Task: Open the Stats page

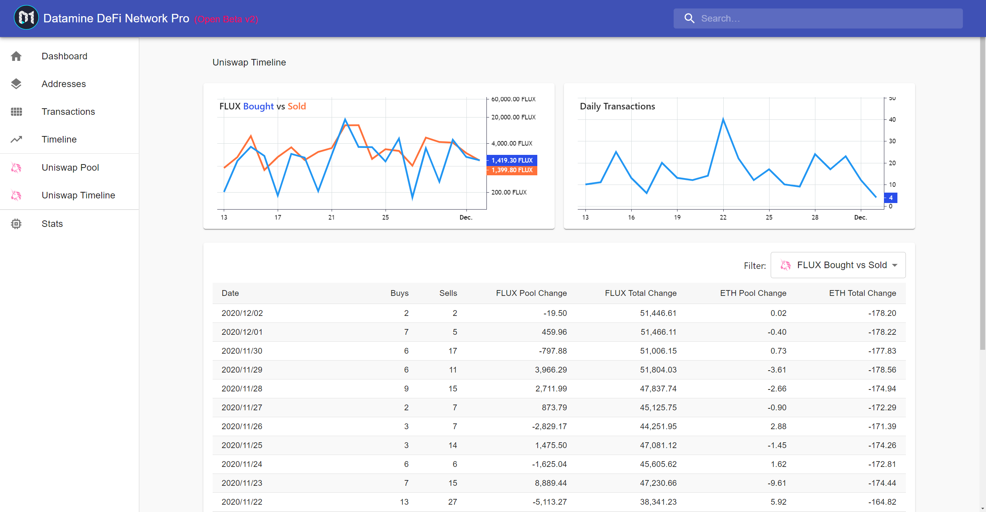Action: coord(69,224)
